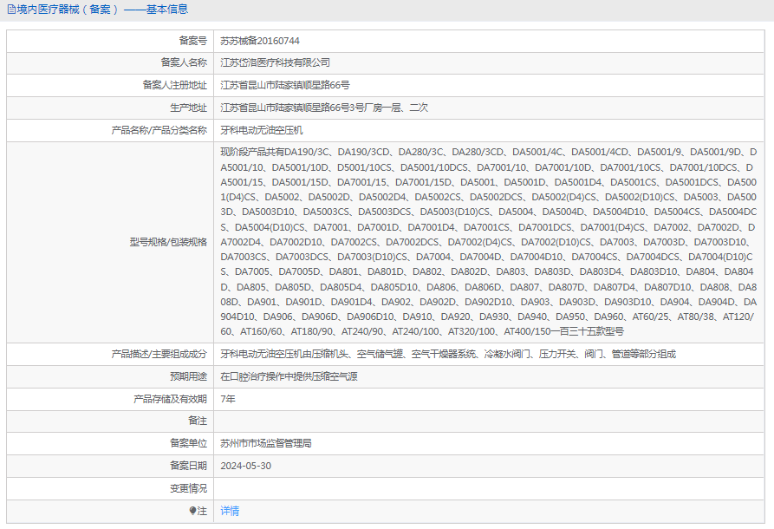Select the 备案单位 row label
The height and width of the screenshot is (529, 774).
(x=189, y=443)
